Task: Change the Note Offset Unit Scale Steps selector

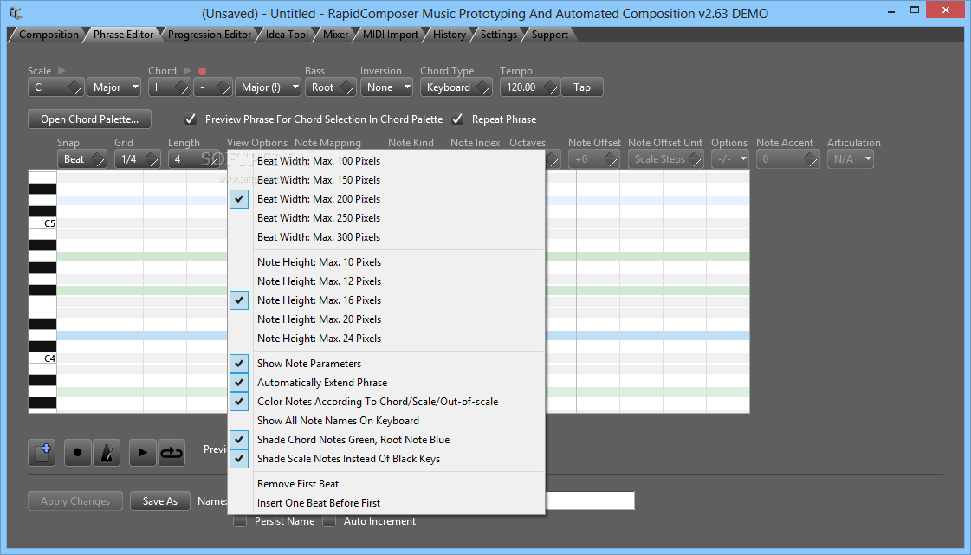Action: tap(666, 159)
